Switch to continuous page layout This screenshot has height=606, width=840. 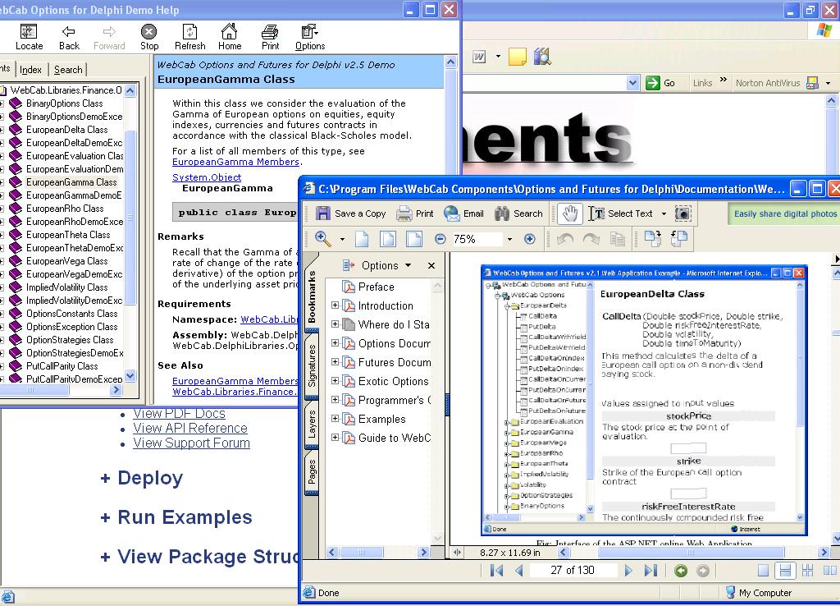click(x=785, y=571)
